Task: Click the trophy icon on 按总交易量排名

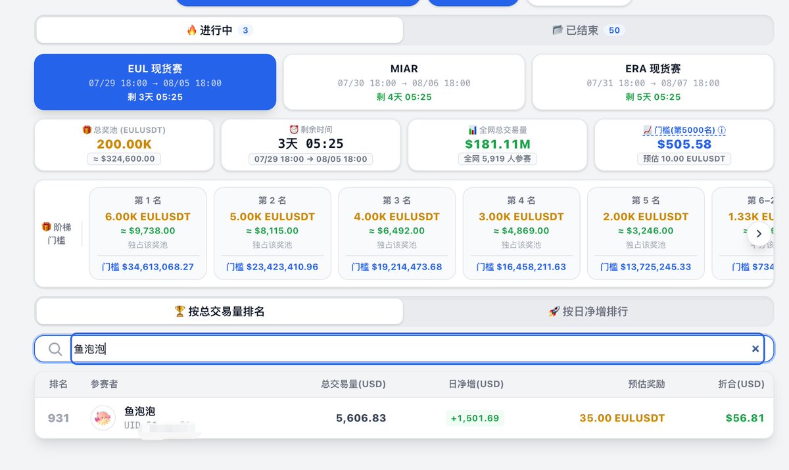Action: (179, 312)
